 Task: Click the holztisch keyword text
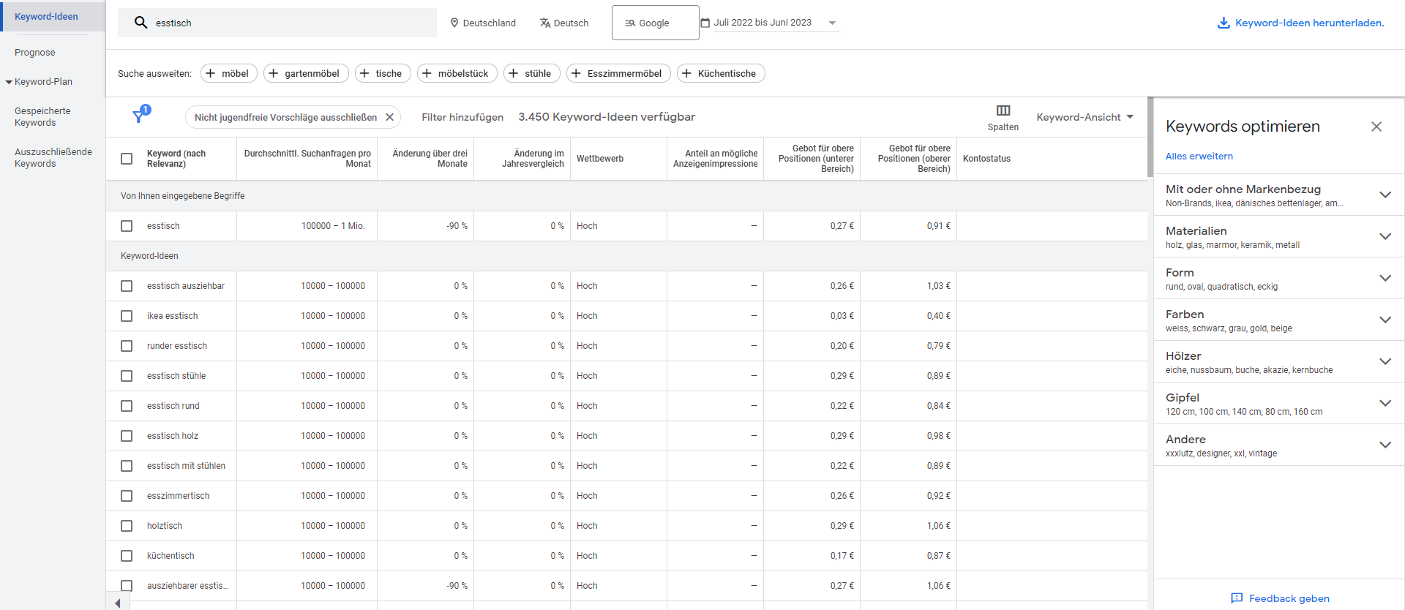165,526
